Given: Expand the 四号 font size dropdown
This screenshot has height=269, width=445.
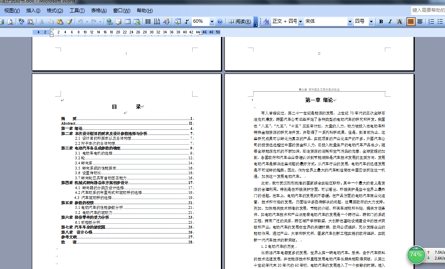Looking at the screenshot, I should (371, 22).
